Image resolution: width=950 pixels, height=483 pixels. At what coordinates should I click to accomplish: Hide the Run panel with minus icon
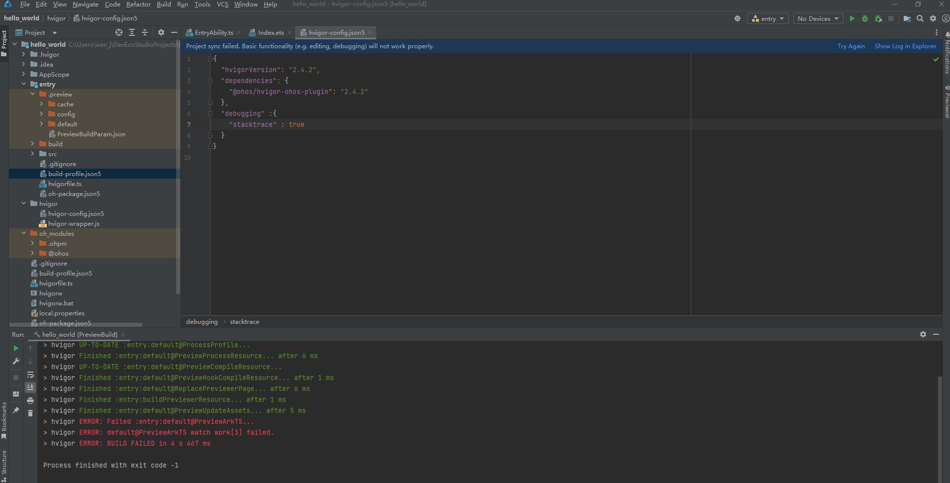click(936, 334)
